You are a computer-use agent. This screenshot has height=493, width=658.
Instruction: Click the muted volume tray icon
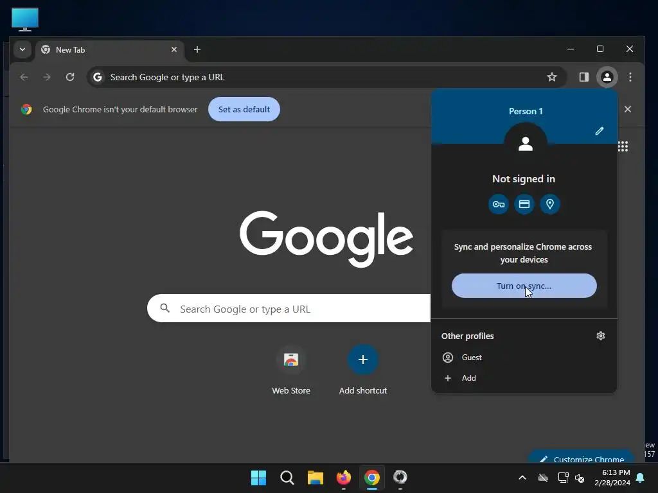(x=580, y=478)
